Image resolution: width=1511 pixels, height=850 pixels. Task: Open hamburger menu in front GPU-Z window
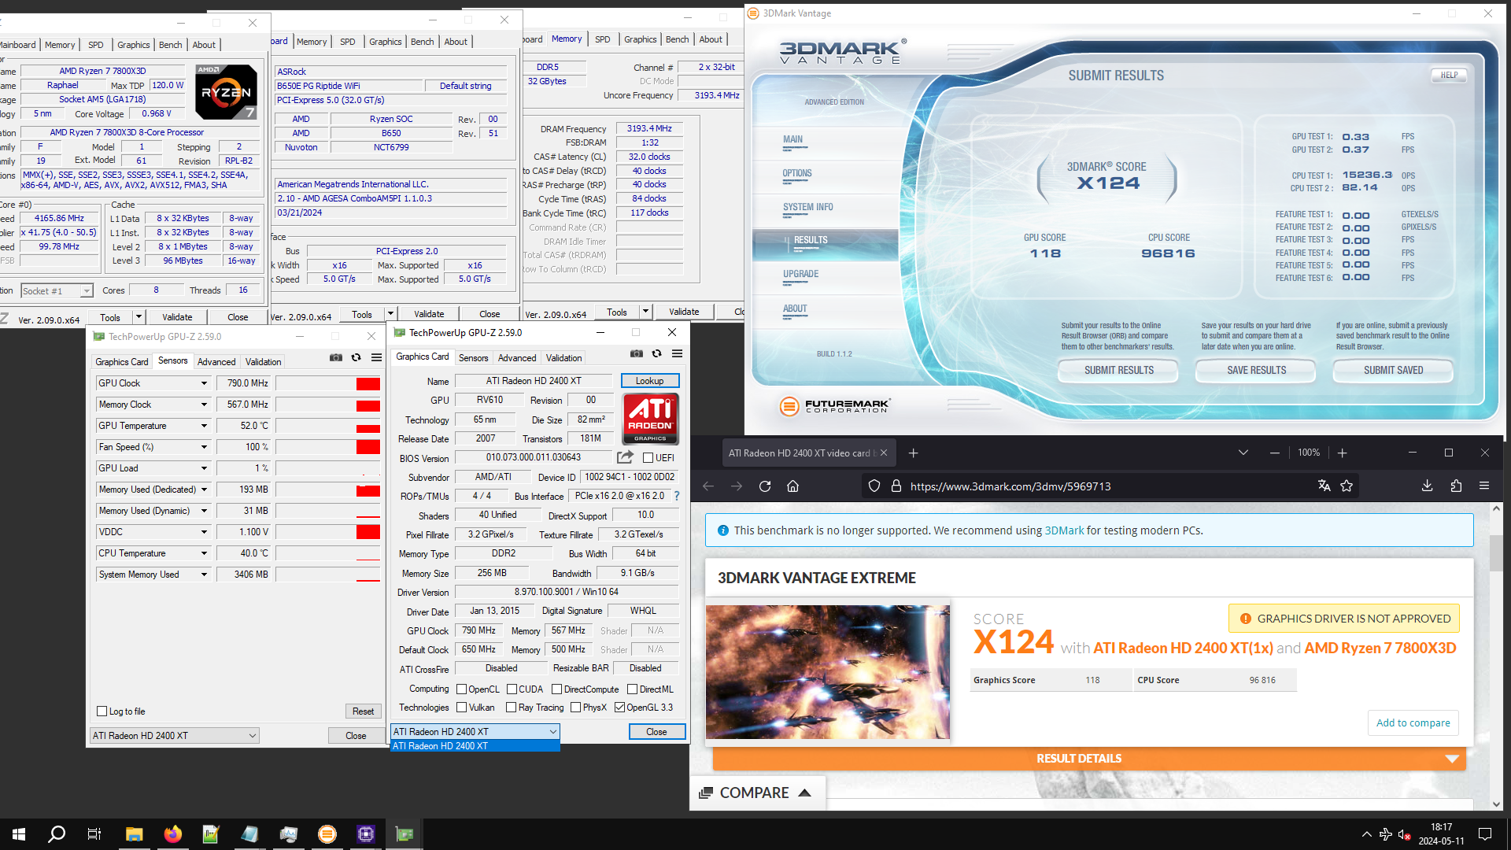(x=677, y=354)
